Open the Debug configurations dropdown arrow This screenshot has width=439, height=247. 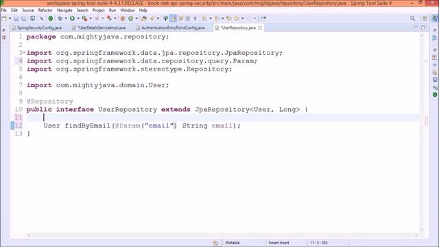pos(66,19)
